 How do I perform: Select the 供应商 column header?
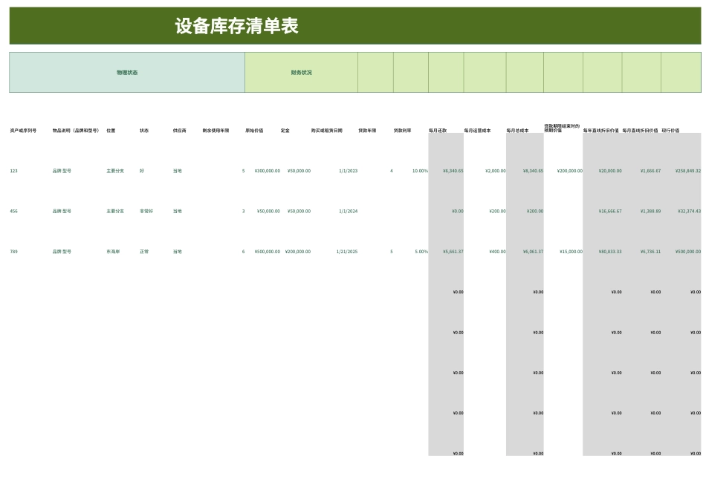tap(179, 131)
